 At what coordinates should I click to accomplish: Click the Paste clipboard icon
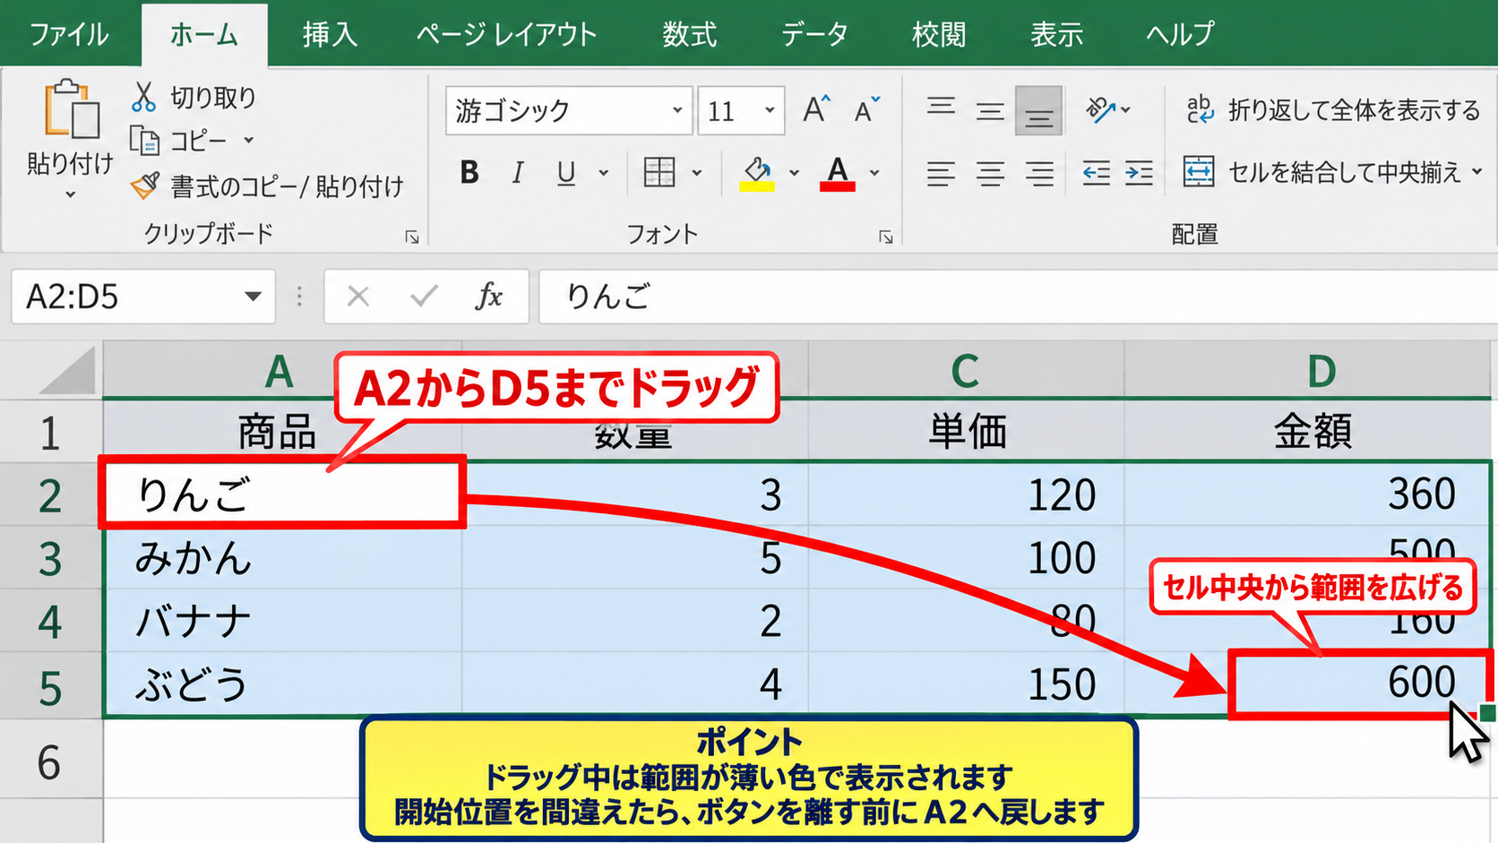point(72,109)
